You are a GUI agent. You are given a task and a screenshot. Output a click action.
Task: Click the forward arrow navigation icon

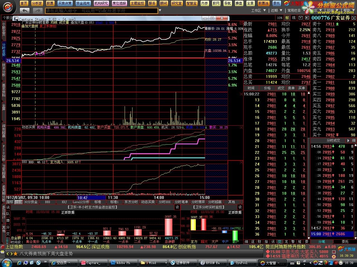tap(37, 11)
